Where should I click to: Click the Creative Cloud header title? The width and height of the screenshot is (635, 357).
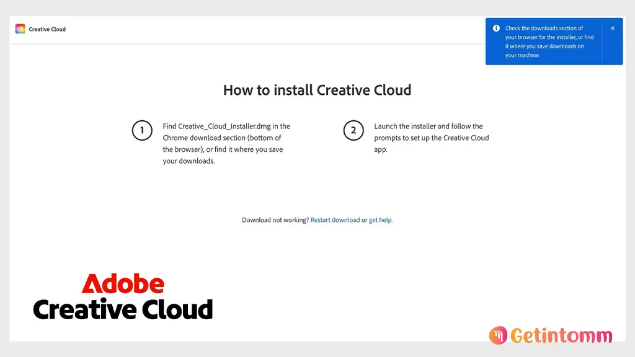[x=47, y=29]
